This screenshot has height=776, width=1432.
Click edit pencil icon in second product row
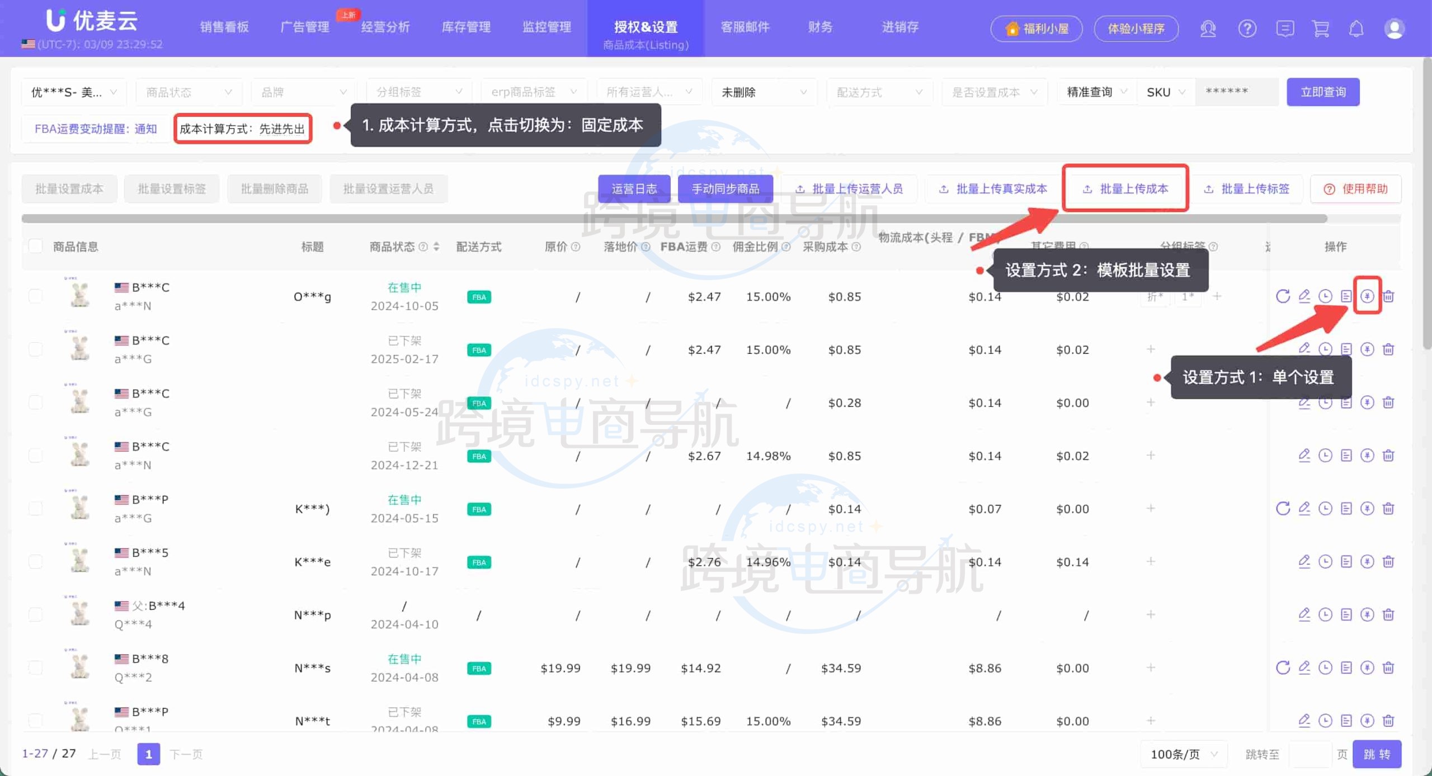pyautogui.click(x=1304, y=349)
